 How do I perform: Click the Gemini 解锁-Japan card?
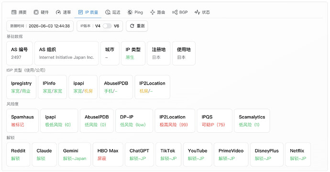pos(75,154)
